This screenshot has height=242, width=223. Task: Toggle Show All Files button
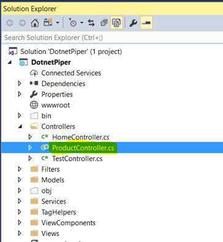click(117, 23)
